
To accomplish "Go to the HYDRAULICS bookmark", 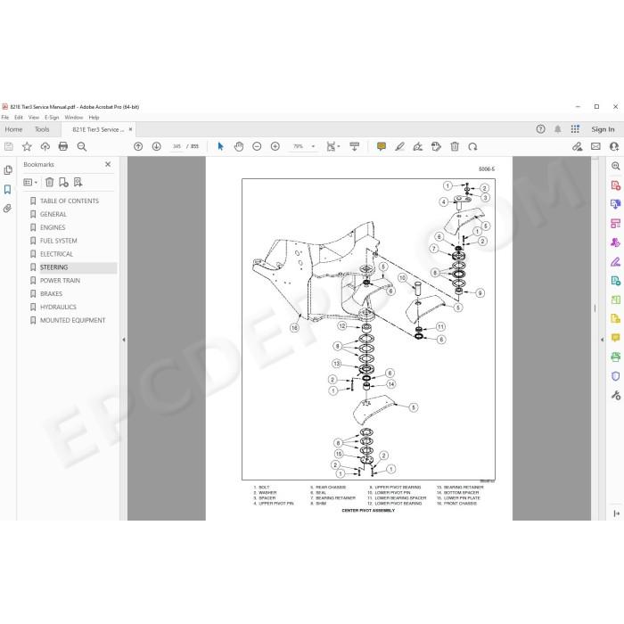I will pyautogui.click(x=58, y=307).
